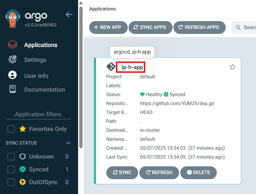This screenshot has height=194, width=256.
Task: Click the Application filters heading
Action: [38, 114]
